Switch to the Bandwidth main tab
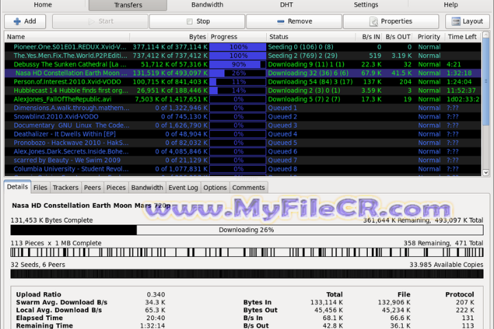Image resolution: width=494 pixels, height=329 pixels. pyautogui.click(x=207, y=5)
